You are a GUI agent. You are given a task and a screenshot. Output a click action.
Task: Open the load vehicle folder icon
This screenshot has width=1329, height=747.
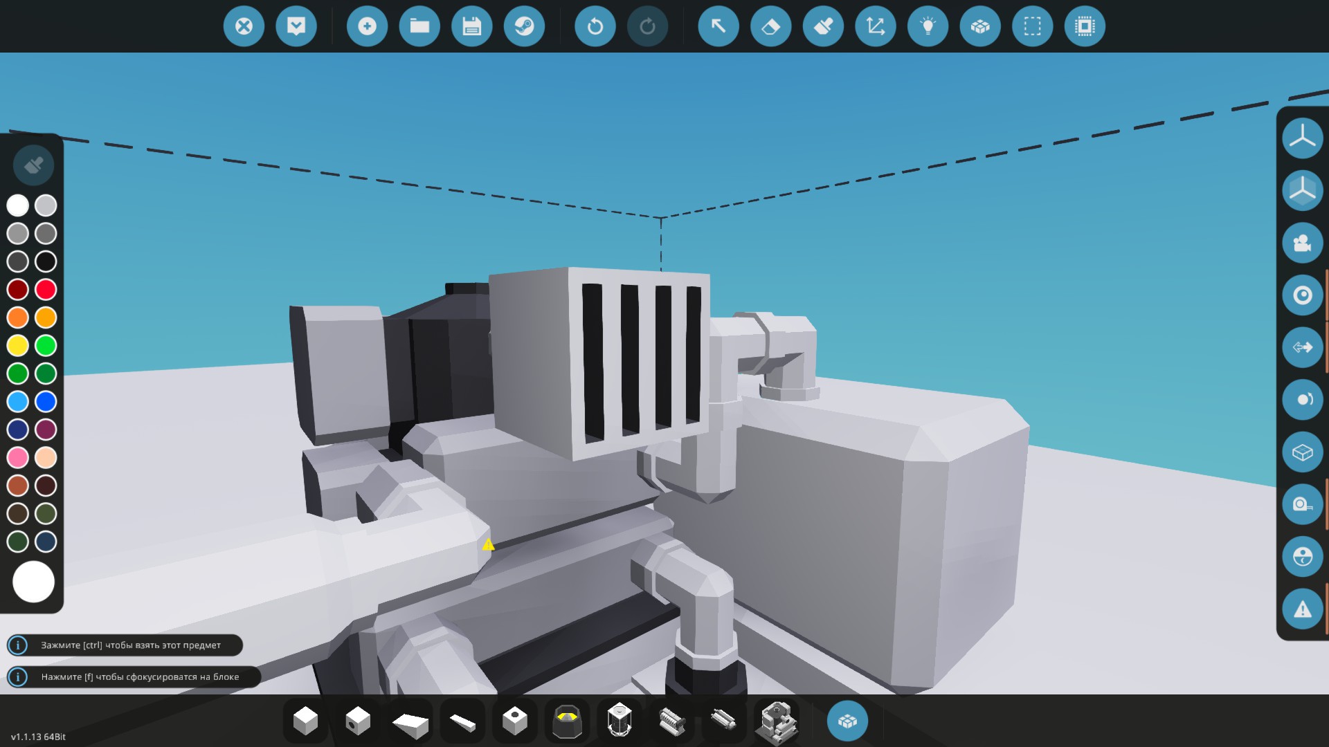419,26
